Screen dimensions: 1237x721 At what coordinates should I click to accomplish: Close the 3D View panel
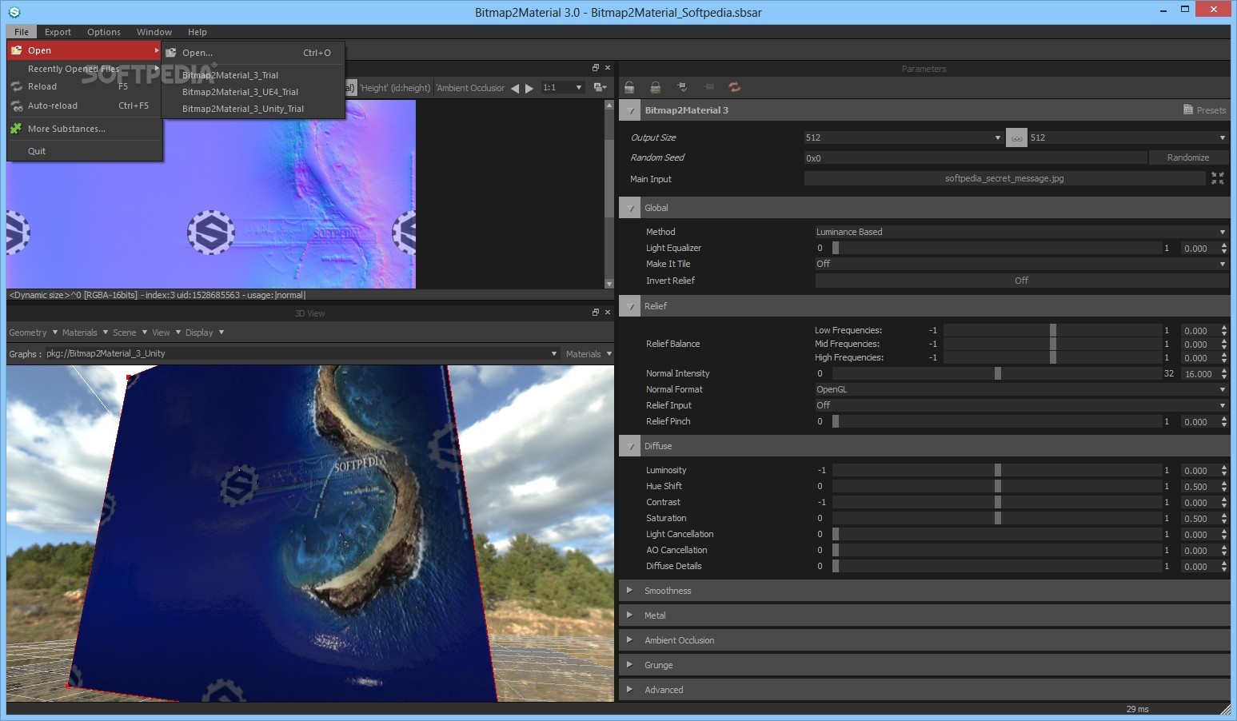tap(608, 313)
